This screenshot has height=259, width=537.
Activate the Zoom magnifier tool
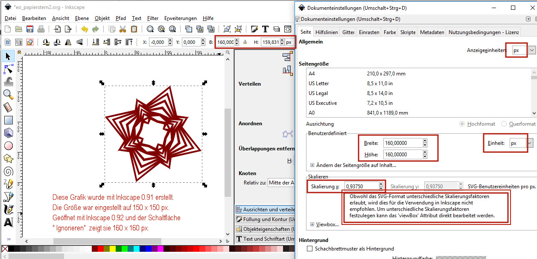8,95
